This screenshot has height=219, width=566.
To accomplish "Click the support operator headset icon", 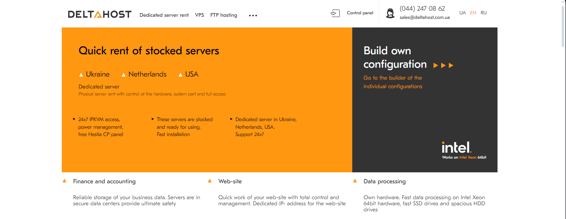I will click(x=390, y=13).
